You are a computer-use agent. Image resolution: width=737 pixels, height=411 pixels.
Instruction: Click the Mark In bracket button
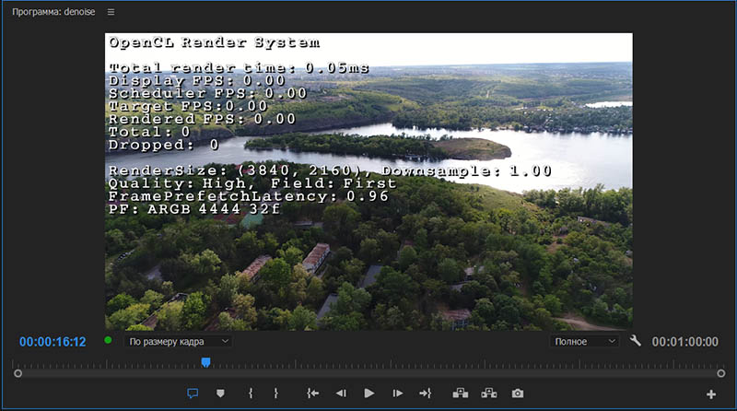(x=251, y=393)
